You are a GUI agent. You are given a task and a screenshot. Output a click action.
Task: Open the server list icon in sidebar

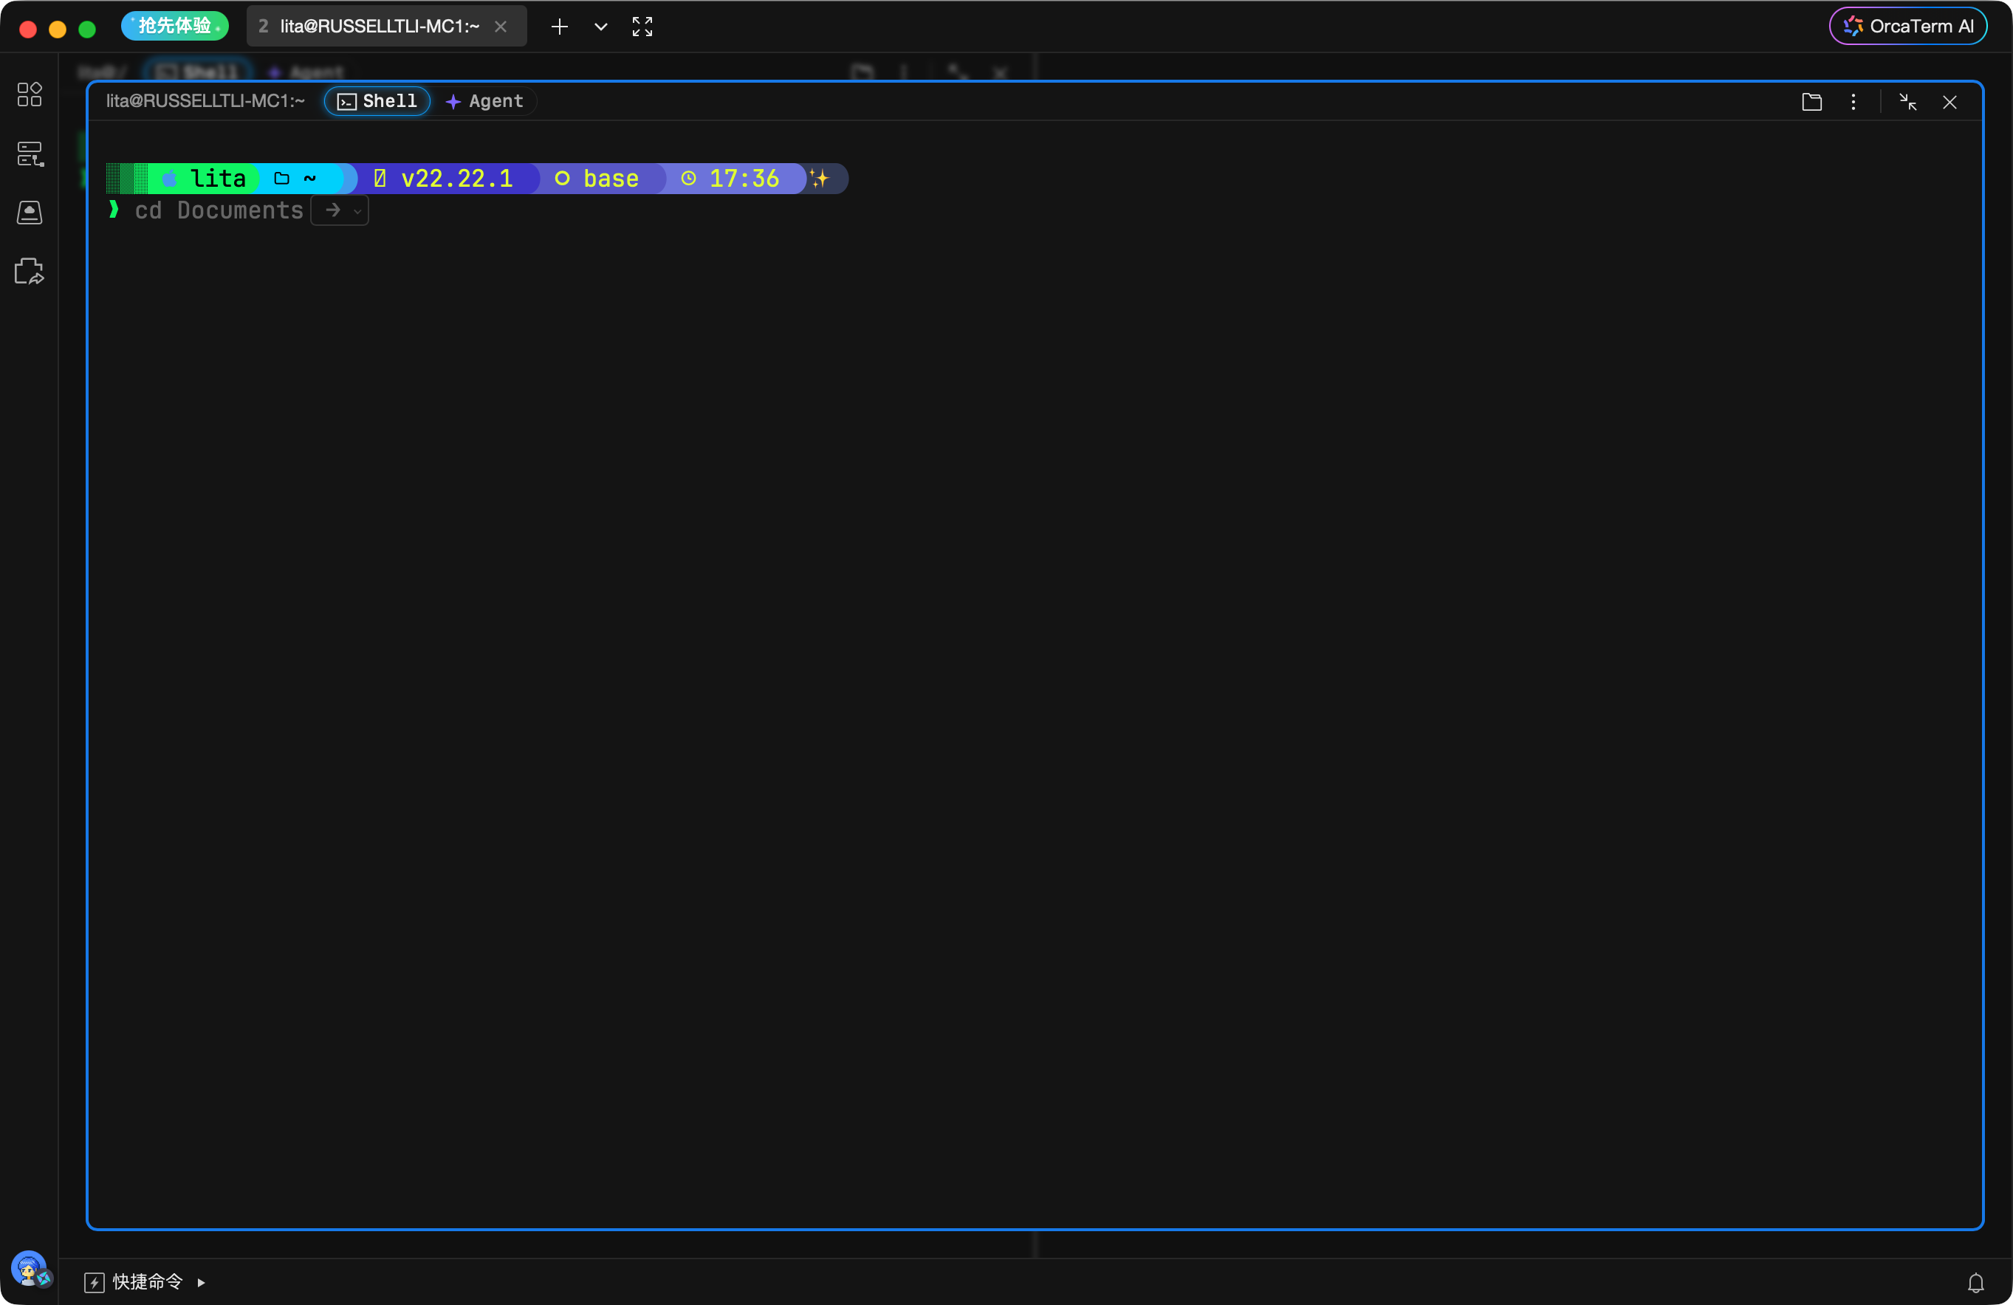30,154
